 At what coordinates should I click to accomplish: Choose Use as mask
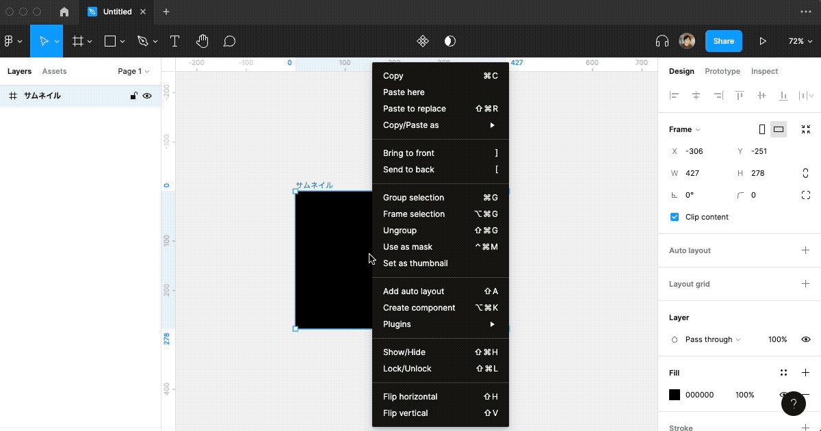point(441,247)
